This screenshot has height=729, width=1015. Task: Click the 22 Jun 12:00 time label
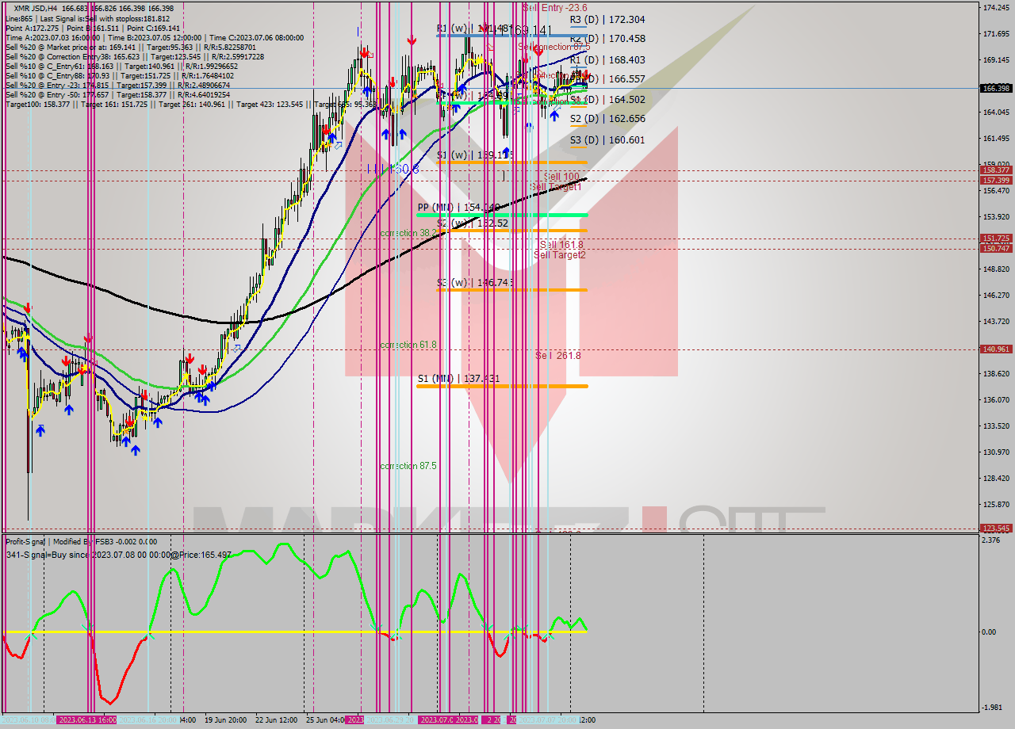click(x=276, y=720)
